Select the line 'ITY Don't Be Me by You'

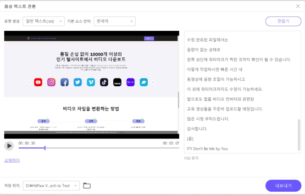[x=207, y=149]
